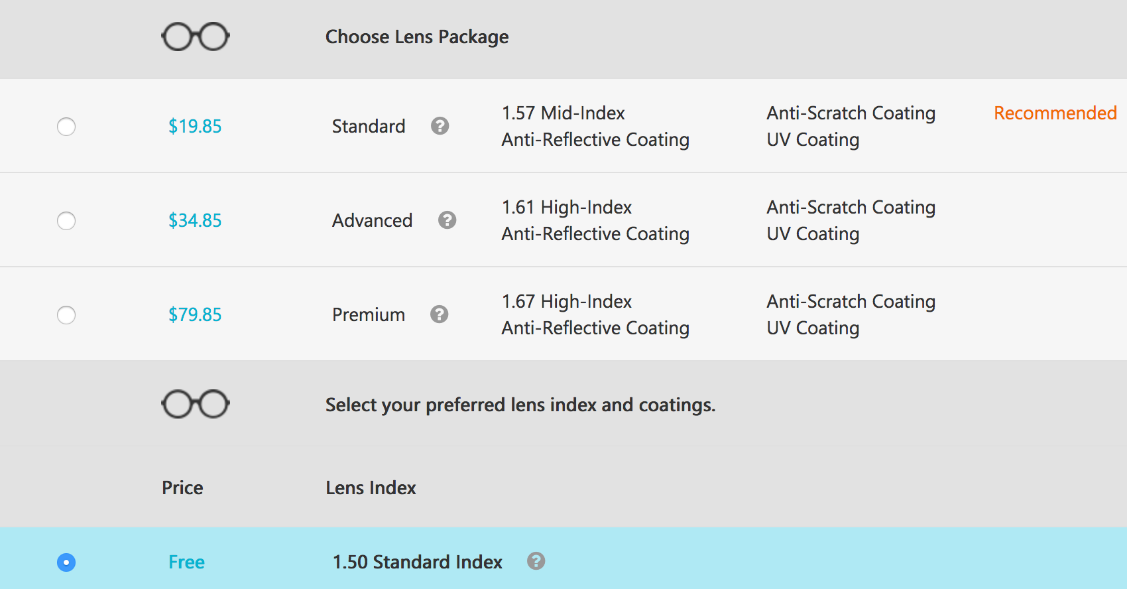This screenshot has height=589, width=1127.
Task: Choose the $34.85 Advanced package radio button
Action: pyautogui.click(x=66, y=221)
